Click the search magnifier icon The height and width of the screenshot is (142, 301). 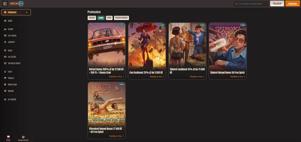point(236,4)
